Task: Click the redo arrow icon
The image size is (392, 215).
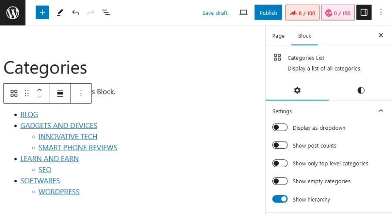Action: (x=91, y=13)
